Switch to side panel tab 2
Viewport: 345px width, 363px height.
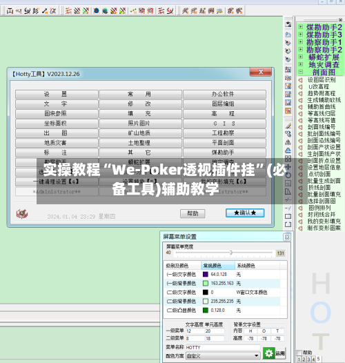304,360
